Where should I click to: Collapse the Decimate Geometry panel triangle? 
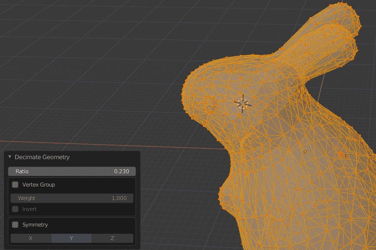10,157
